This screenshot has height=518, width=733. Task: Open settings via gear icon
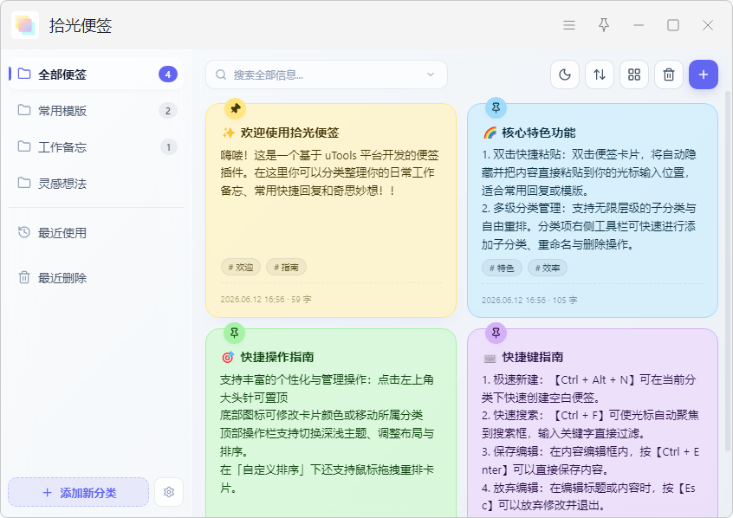169,492
